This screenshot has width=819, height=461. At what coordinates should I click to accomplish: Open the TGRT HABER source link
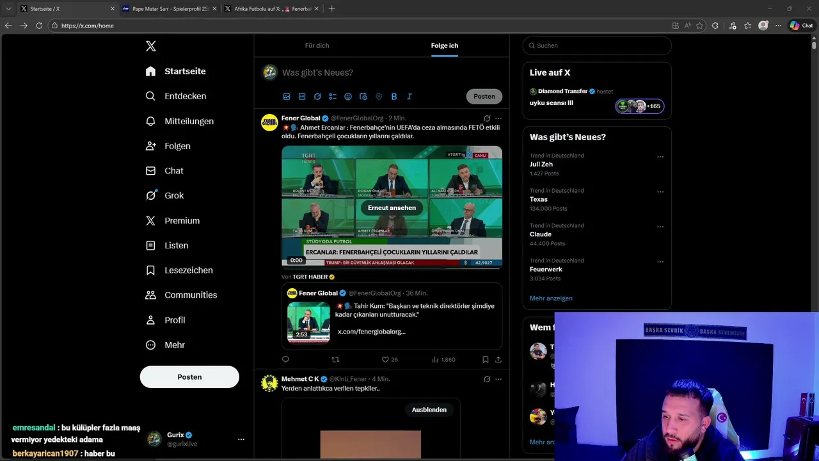click(310, 277)
